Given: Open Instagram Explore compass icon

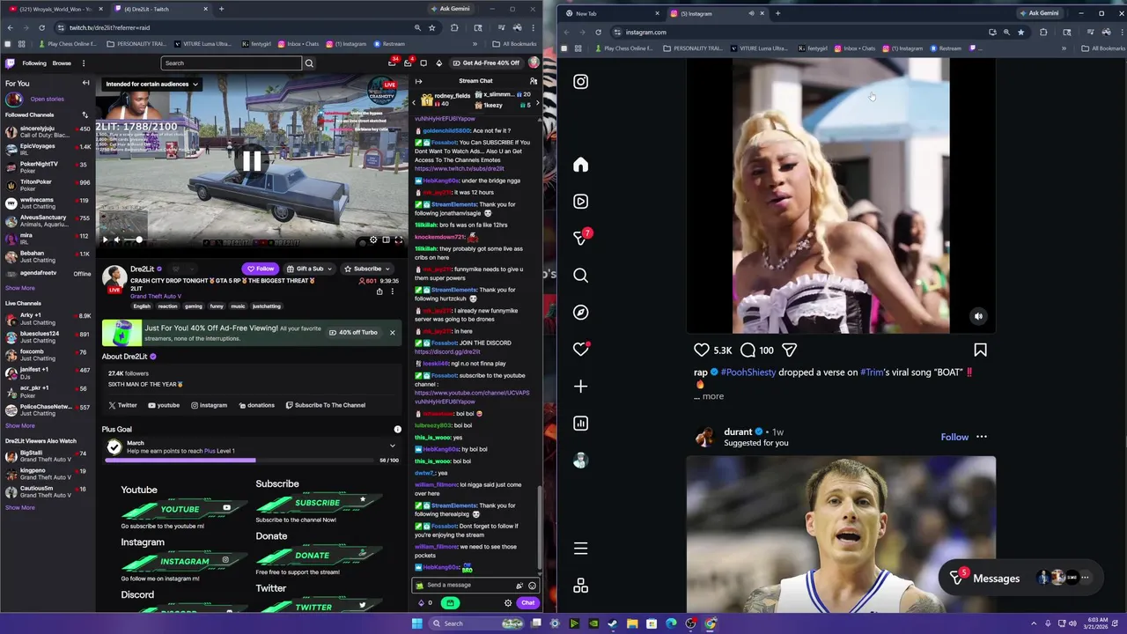Looking at the screenshot, I should pos(580,313).
